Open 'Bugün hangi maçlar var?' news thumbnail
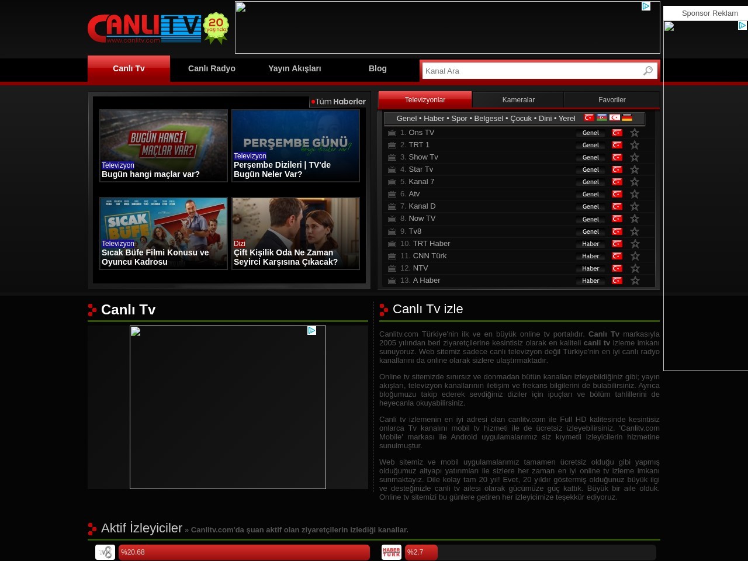The image size is (748, 561). tap(164, 146)
